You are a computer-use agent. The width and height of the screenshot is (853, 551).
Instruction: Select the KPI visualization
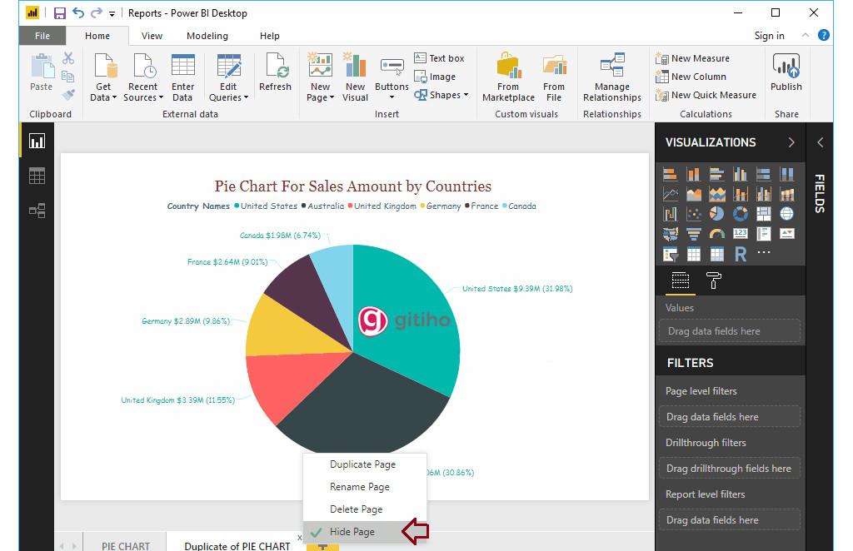787,234
